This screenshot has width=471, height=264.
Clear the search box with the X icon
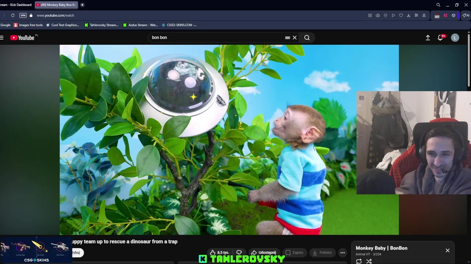click(295, 37)
